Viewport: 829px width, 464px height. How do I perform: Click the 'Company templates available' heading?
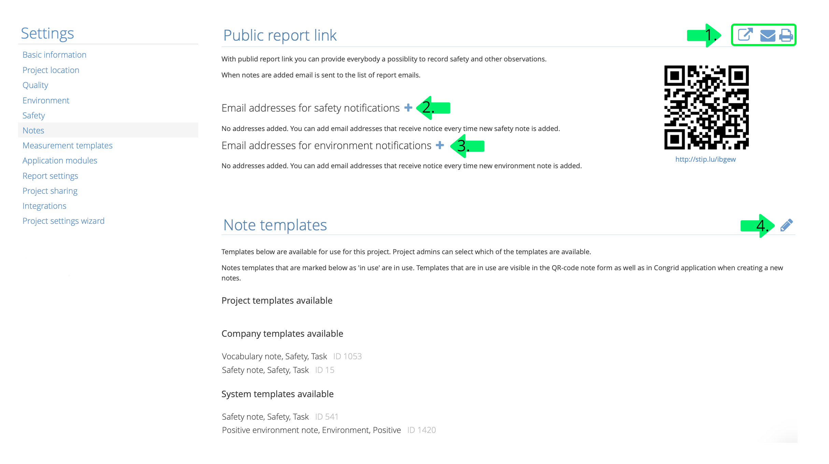point(282,333)
